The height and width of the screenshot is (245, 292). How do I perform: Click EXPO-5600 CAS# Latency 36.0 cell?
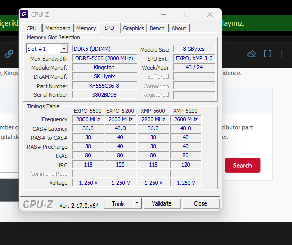(88, 128)
